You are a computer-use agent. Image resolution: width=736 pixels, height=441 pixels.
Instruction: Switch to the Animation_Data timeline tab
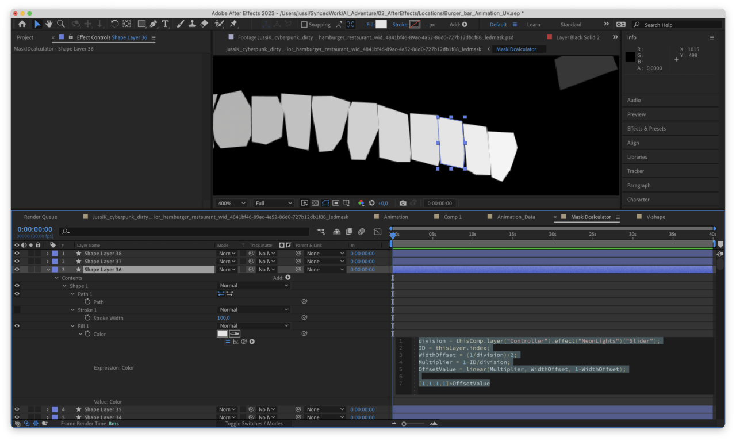tap(516, 217)
